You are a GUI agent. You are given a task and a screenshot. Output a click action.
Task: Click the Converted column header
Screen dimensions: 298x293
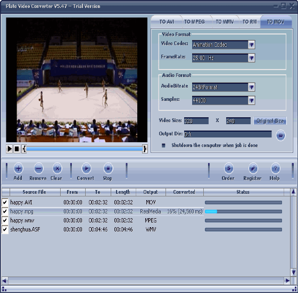[184, 192]
